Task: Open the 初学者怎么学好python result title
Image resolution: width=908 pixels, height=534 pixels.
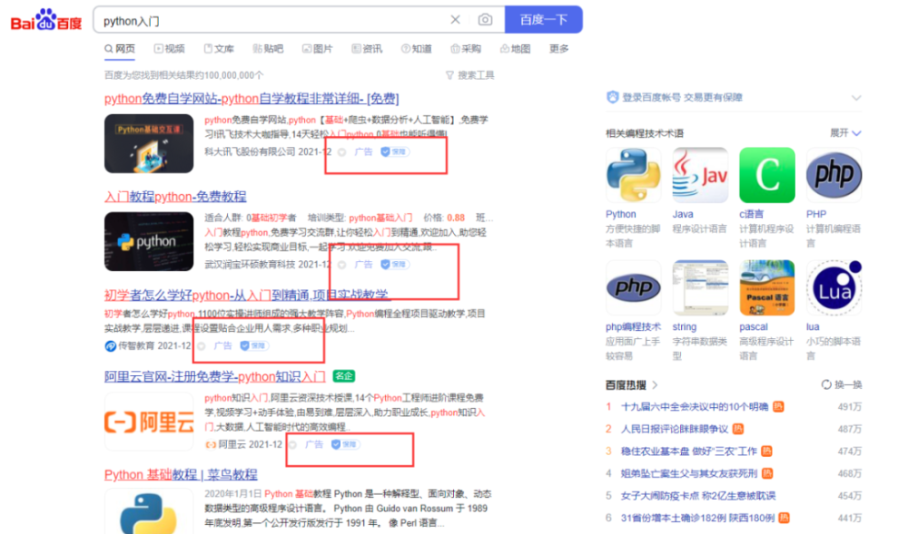Action: click(x=246, y=296)
